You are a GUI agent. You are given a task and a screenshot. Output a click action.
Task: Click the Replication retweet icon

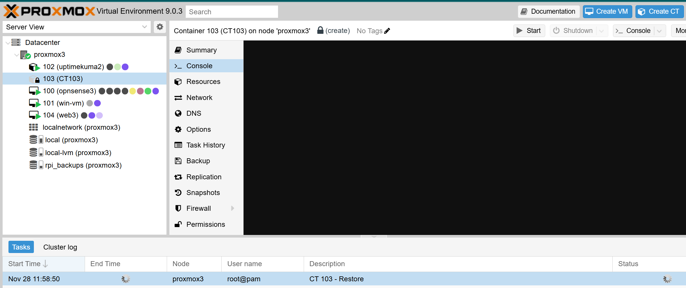(178, 177)
